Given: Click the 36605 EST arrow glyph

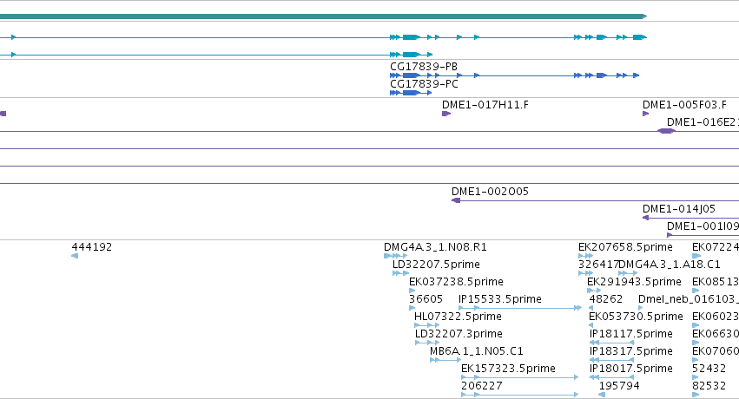Looking at the screenshot, I should click(412, 308).
